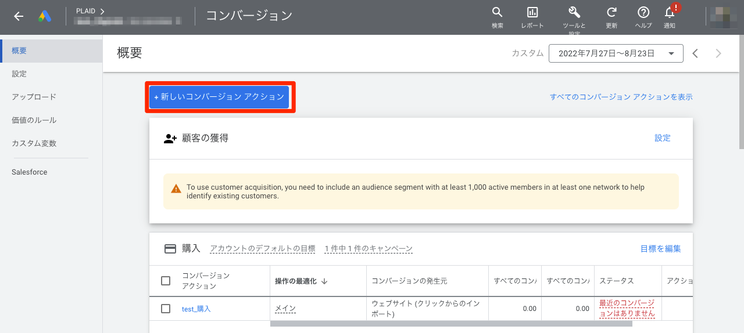This screenshot has height=333, width=744.
Task: Click the メイン optimization value
Action: (285, 309)
